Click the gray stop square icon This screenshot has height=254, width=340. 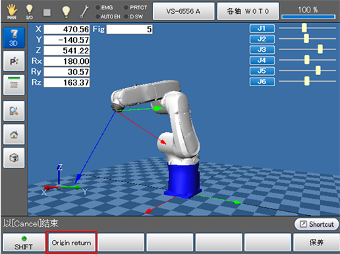tap(47, 13)
